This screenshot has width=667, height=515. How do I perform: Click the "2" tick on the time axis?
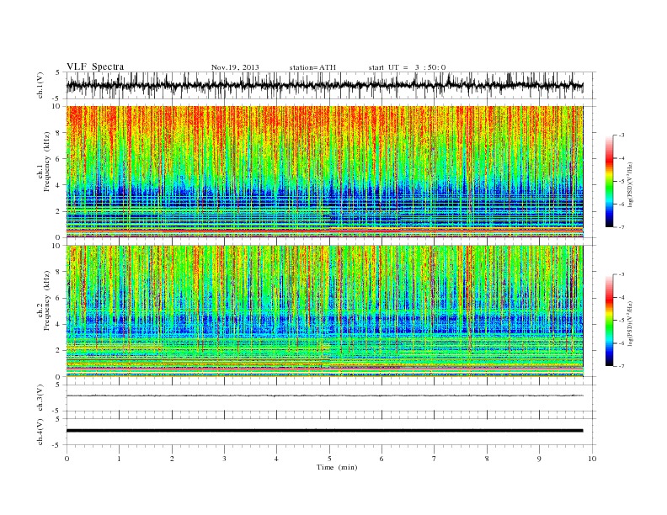click(x=172, y=459)
